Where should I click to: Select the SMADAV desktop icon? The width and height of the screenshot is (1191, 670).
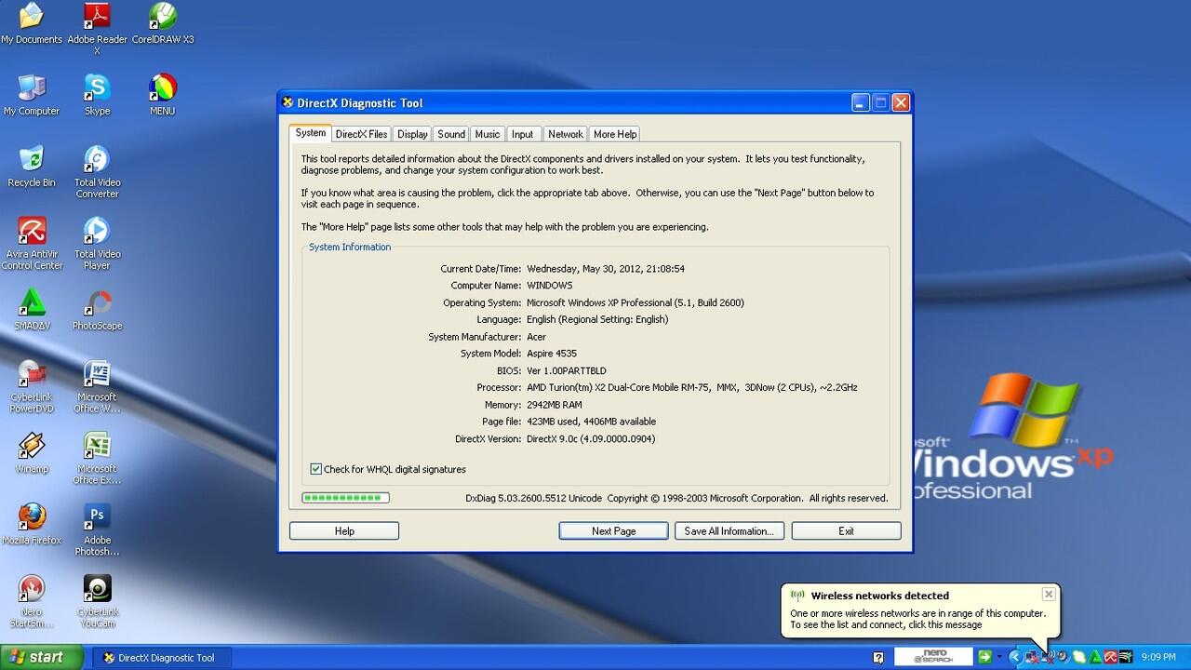pos(32,310)
